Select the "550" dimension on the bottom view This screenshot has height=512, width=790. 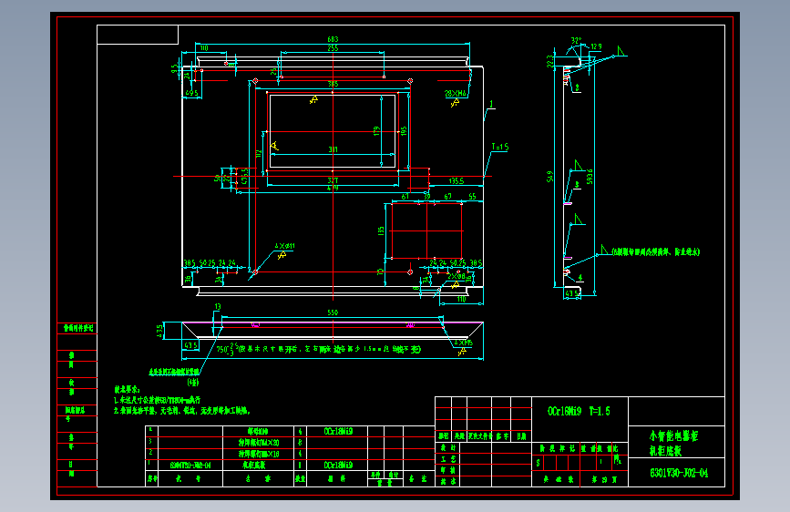(x=333, y=312)
